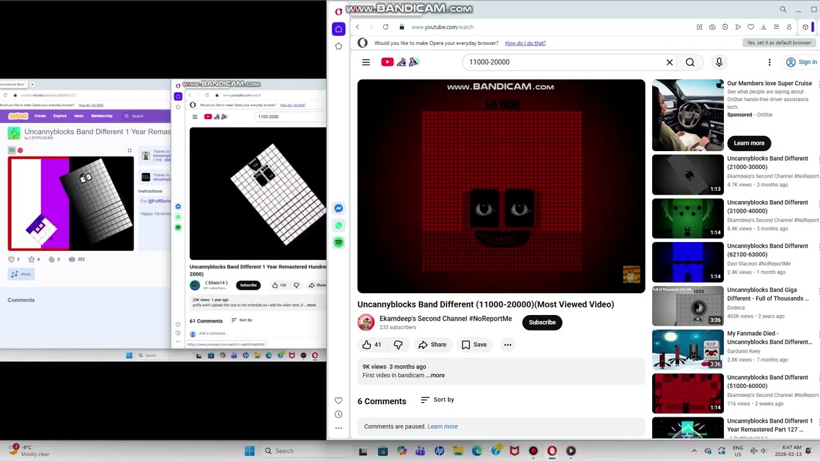Focus the YouTube search field with 11000-20000

coord(564,62)
